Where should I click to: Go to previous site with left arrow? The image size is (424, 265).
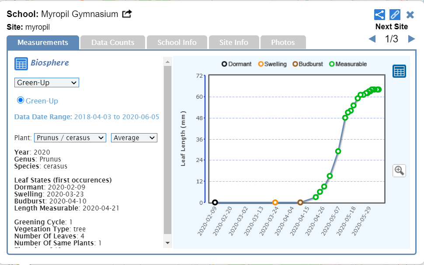click(372, 39)
